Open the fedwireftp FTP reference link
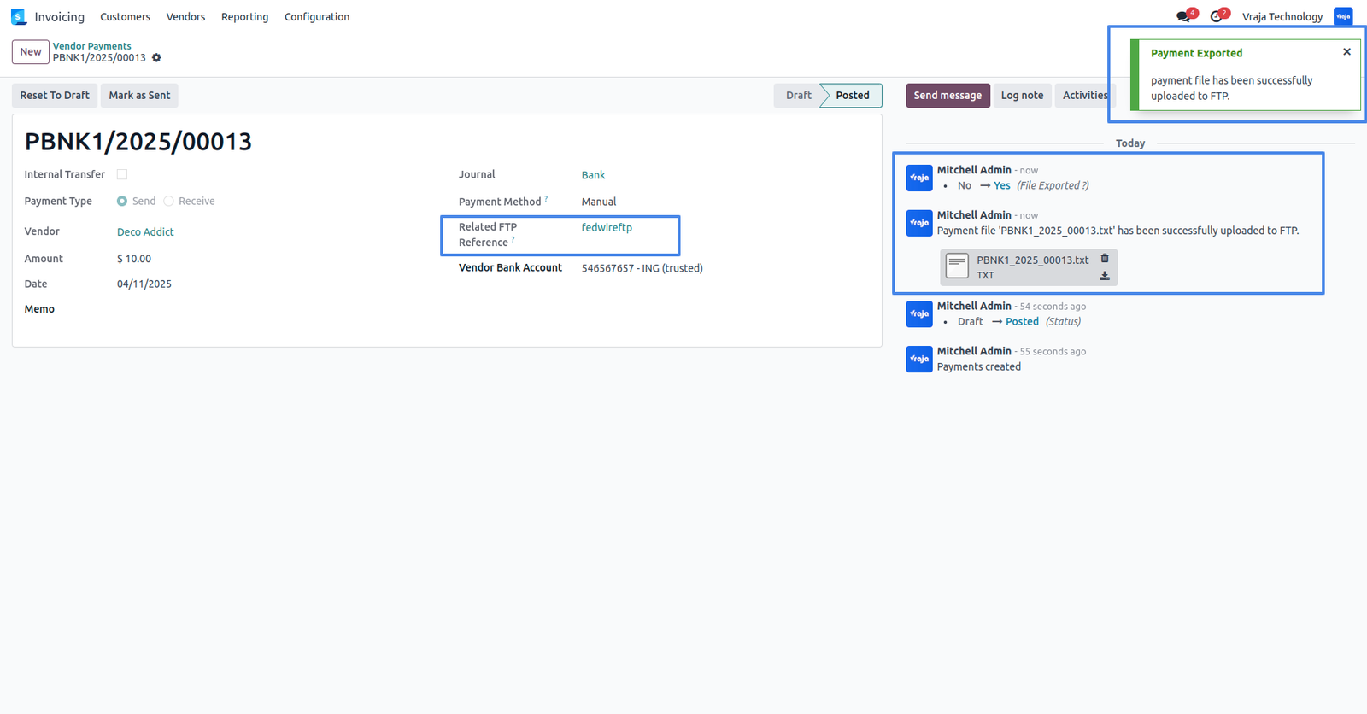 coord(607,227)
